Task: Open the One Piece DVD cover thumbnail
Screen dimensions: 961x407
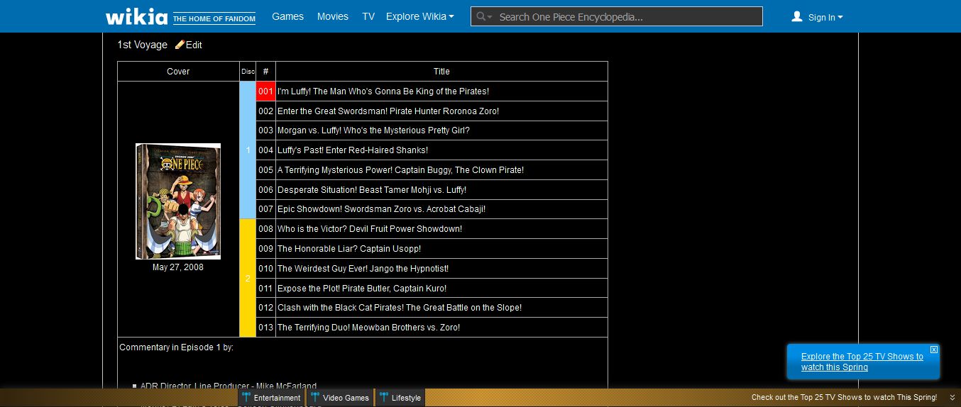Action: pos(178,201)
